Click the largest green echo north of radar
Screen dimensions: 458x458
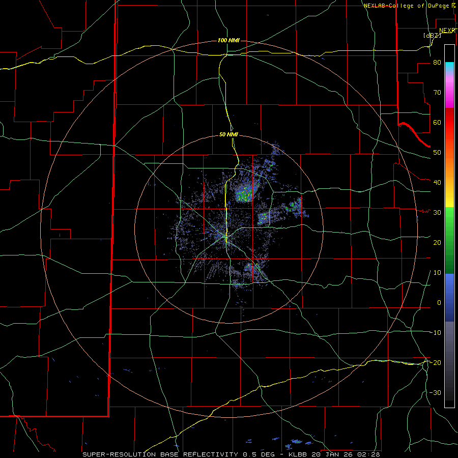[x=245, y=193]
